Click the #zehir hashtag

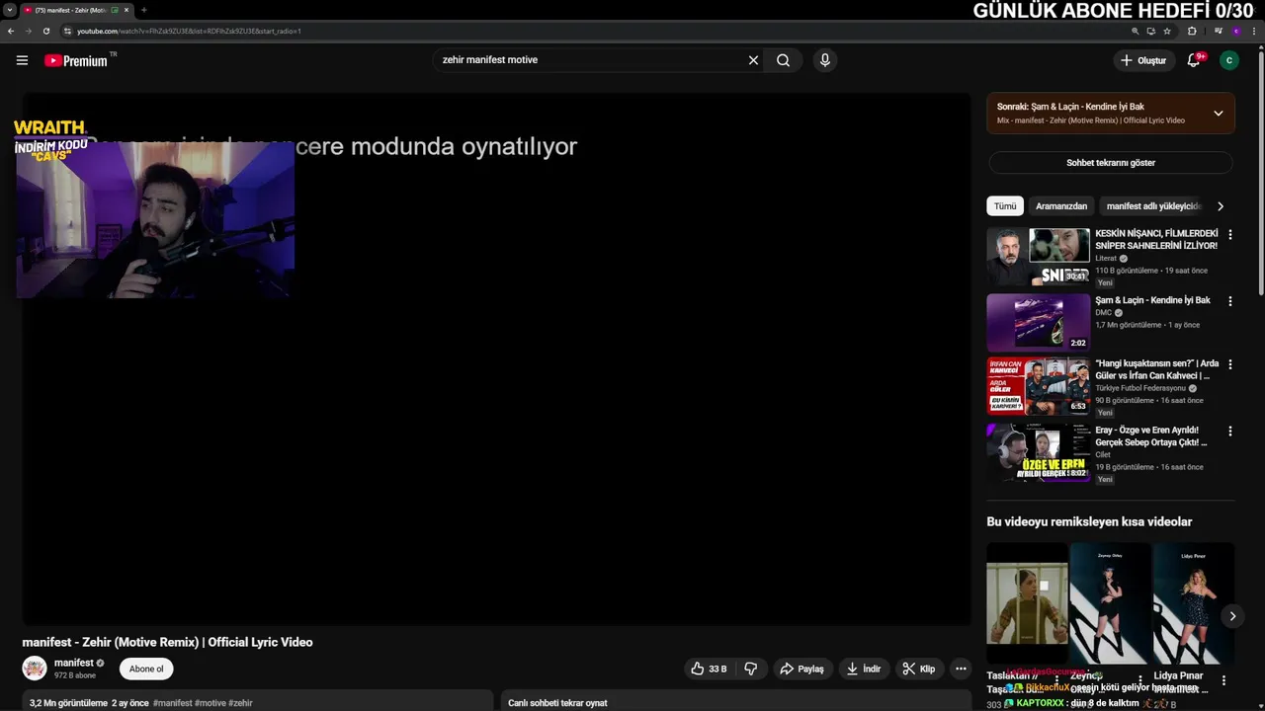[240, 703]
